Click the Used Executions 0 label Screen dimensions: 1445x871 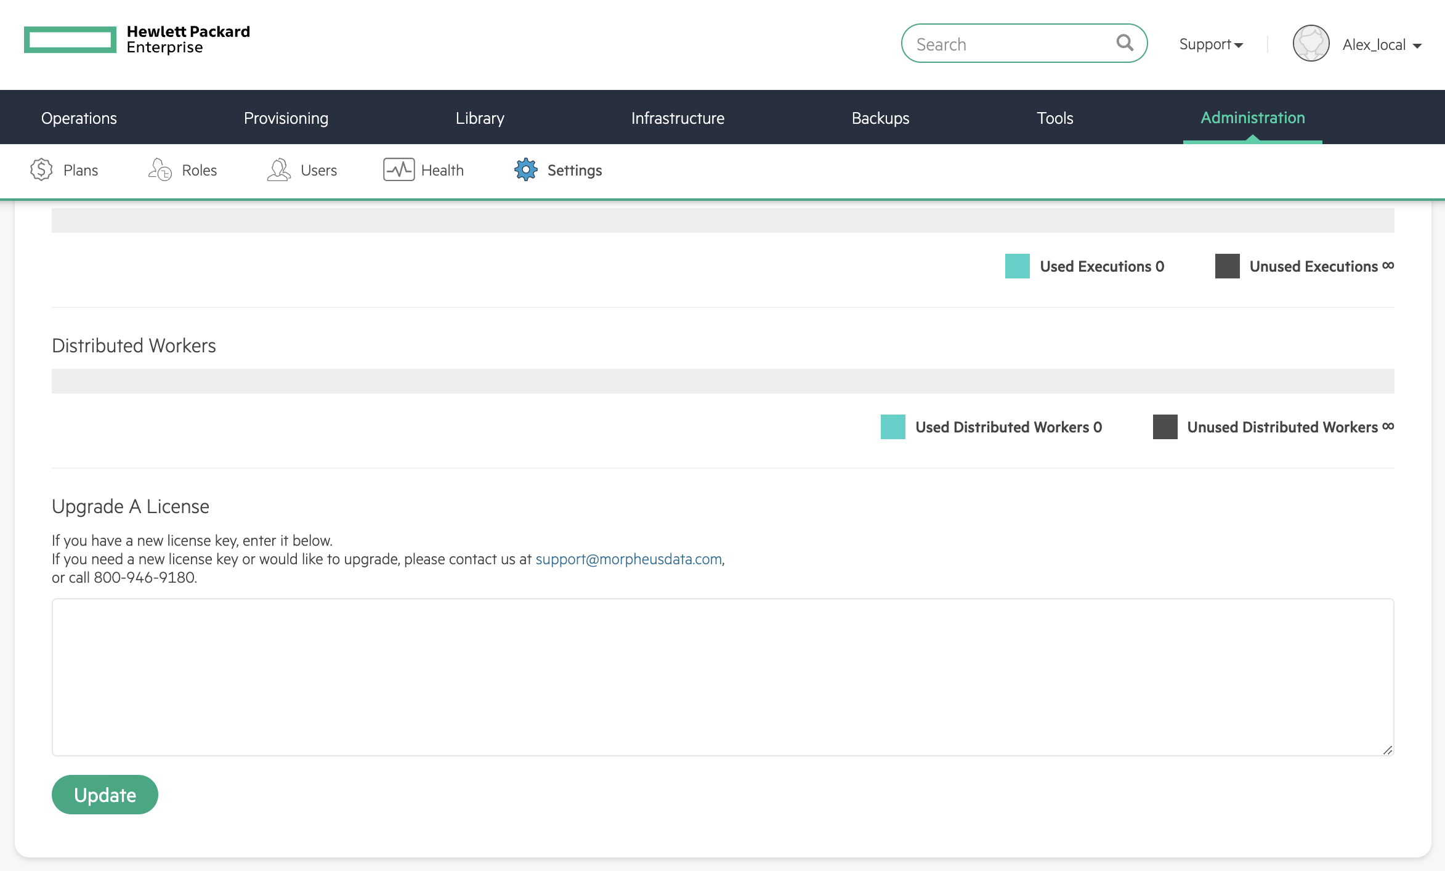[1102, 266]
